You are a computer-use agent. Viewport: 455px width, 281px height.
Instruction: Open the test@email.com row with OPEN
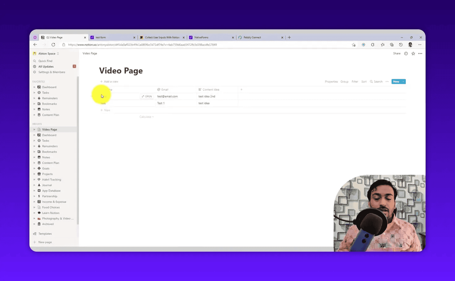(x=147, y=96)
